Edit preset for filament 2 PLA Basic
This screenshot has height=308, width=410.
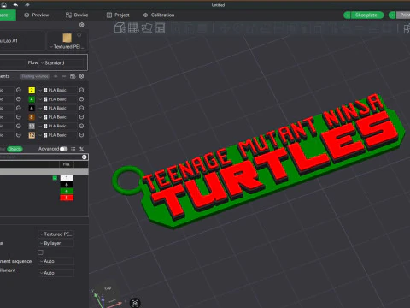pos(81,90)
